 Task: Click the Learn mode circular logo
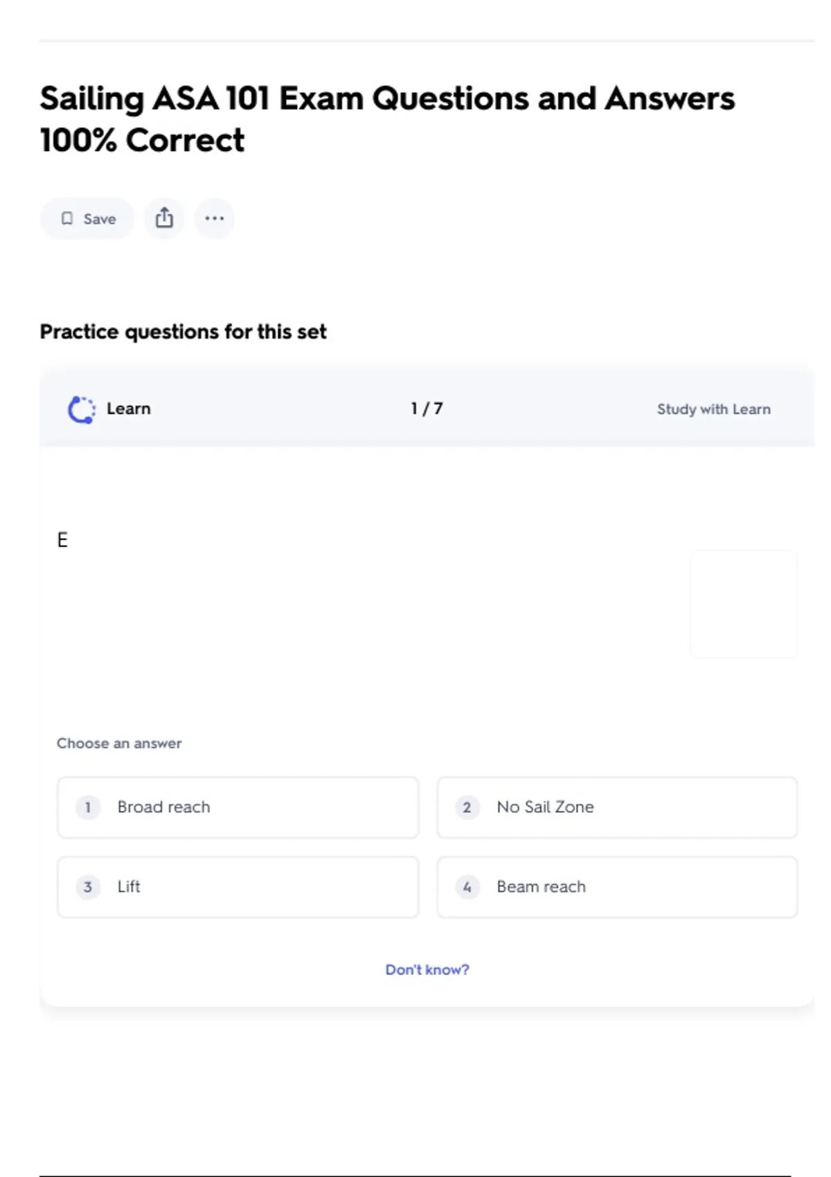point(82,409)
